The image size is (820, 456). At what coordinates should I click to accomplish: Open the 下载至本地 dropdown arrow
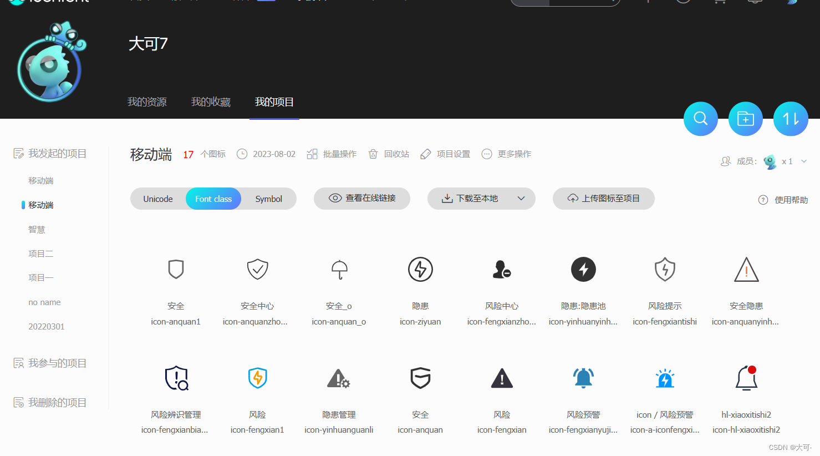click(520, 198)
